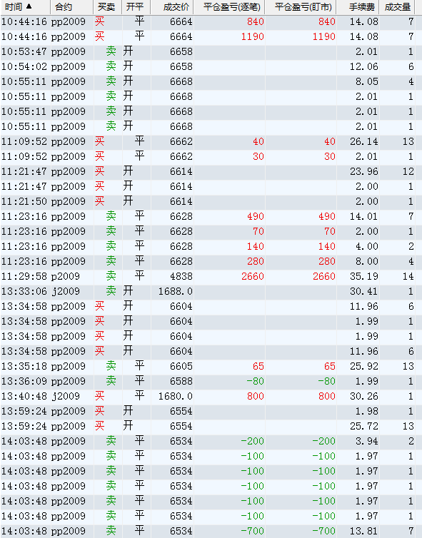Click fee 8.05 in a 10:55:11 row
The width and height of the screenshot is (422, 538).
point(366,81)
